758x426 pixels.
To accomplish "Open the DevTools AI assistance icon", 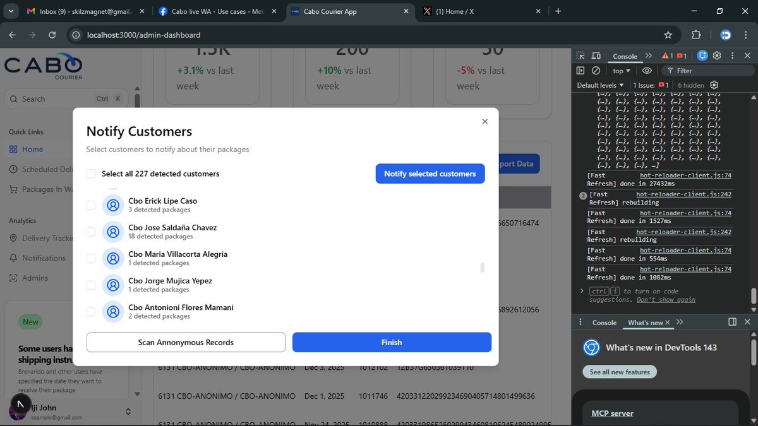I will tap(702, 56).
